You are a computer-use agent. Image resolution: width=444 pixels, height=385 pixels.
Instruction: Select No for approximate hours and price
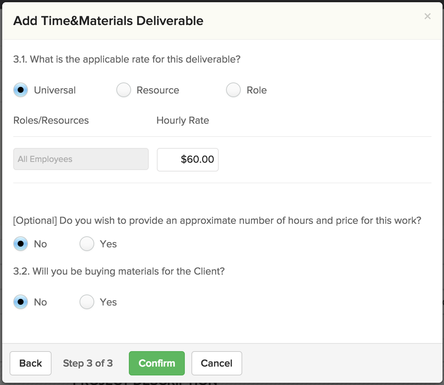(x=21, y=244)
